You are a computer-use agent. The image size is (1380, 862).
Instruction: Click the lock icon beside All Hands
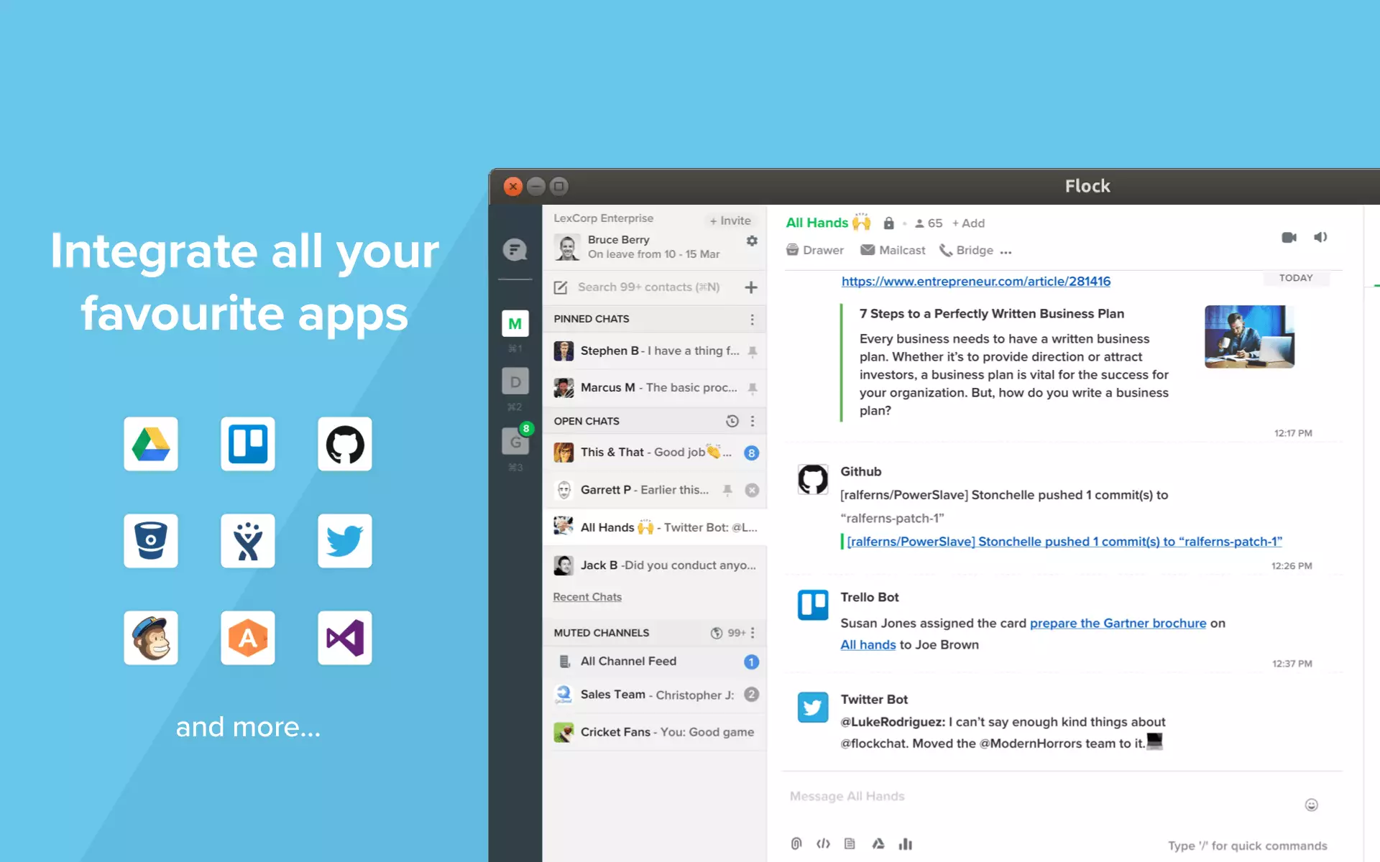888,223
